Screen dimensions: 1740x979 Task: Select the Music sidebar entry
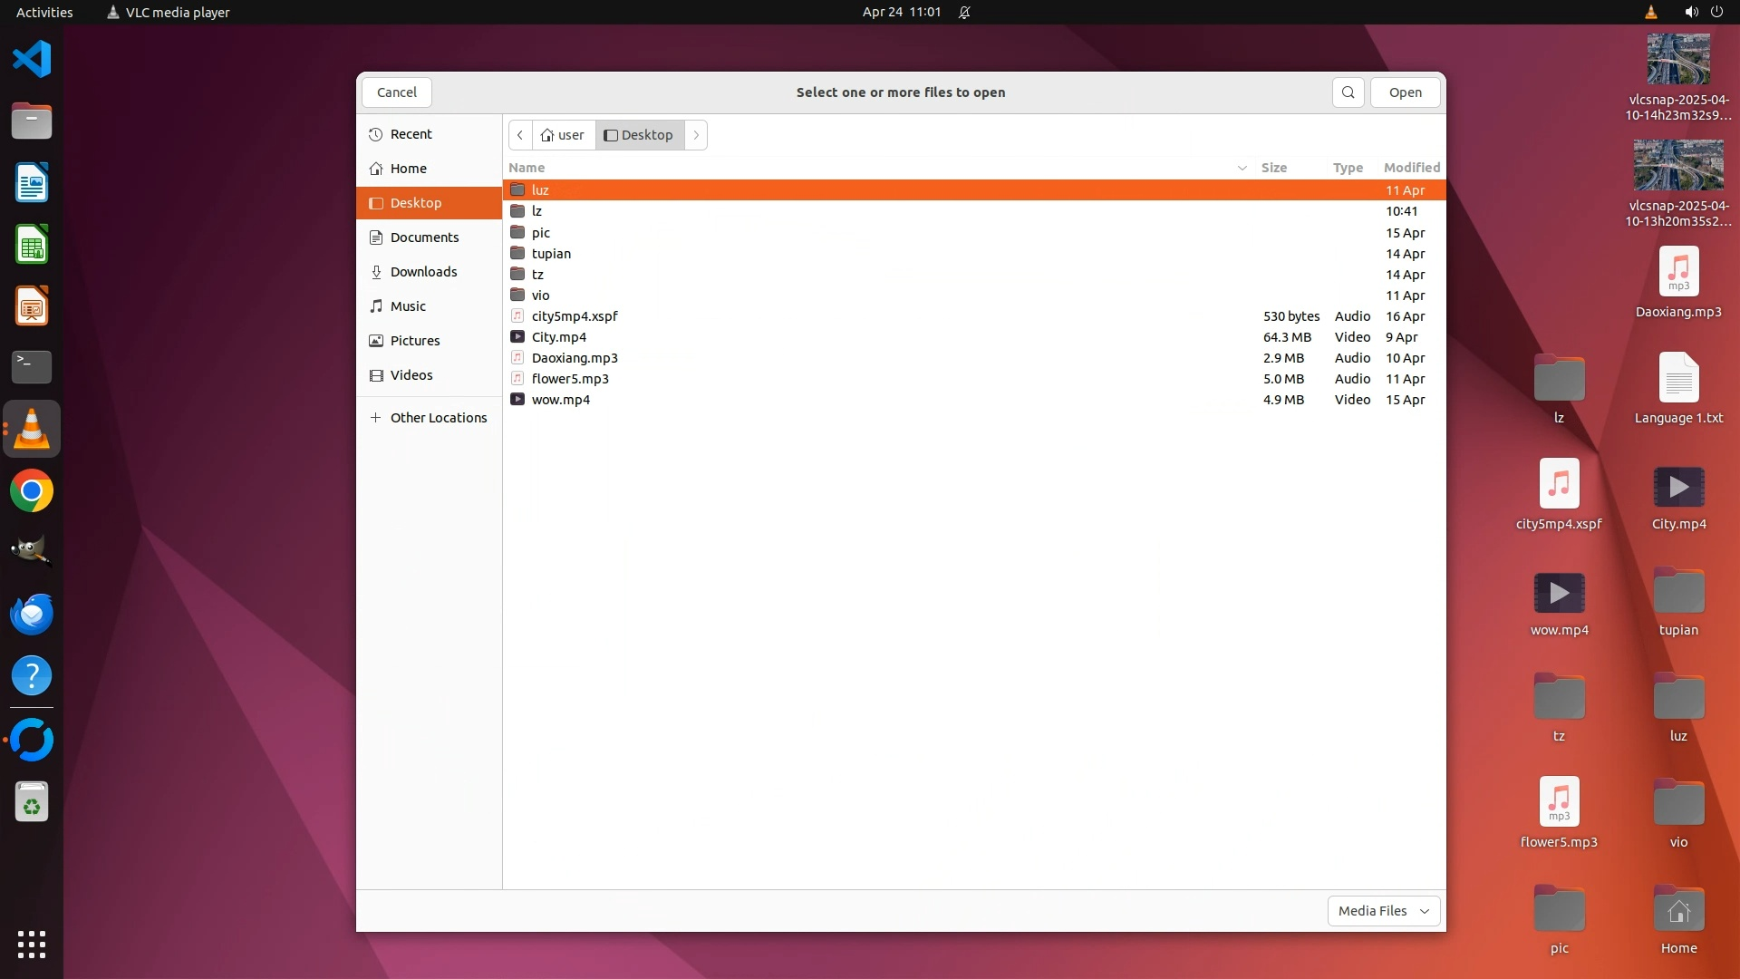click(x=408, y=306)
